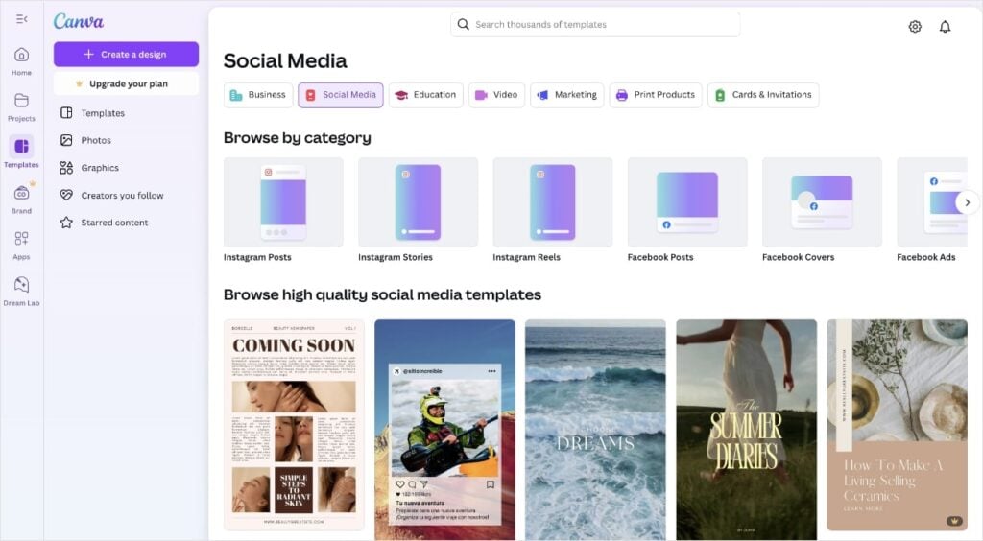Click Instagram Posts label
983x541 pixels.
coord(257,257)
